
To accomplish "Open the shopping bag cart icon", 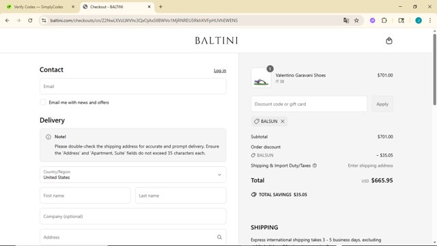I will point(389,41).
